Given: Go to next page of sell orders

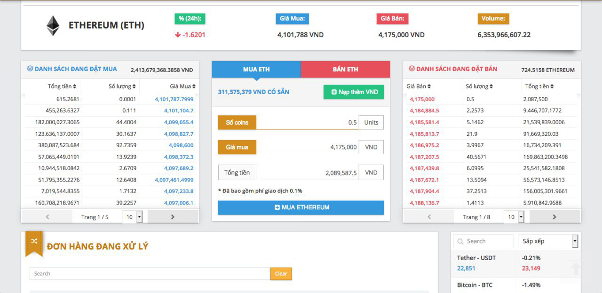Looking at the screenshot, I should (x=554, y=217).
